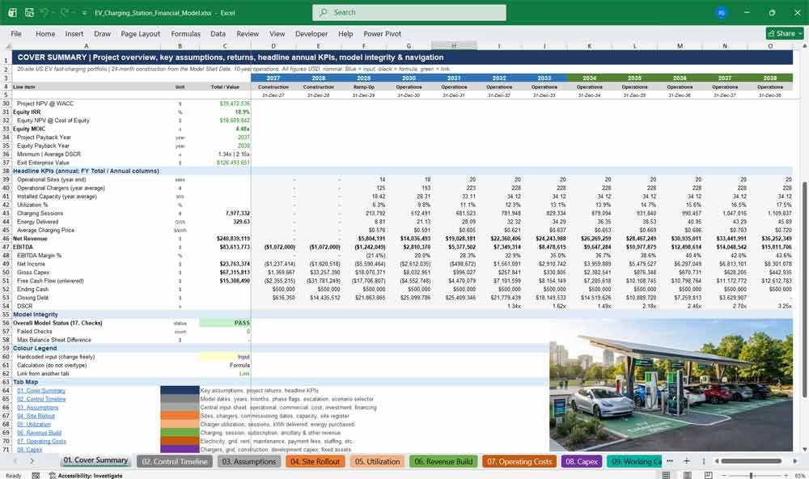Image resolution: width=809 pixels, height=479 pixels.
Task: Open the 03. Assumptions hyperlink
Action: click(38, 407)
